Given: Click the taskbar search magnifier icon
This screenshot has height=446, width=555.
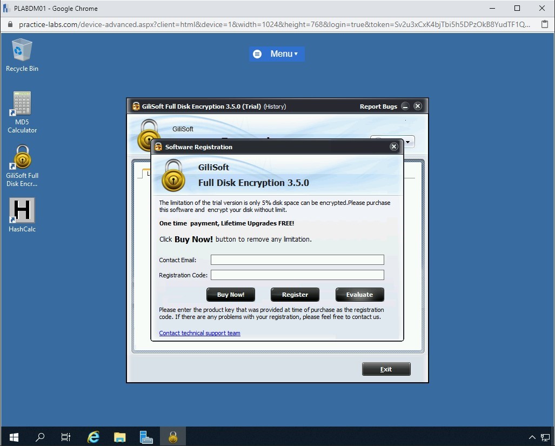Looking at the screenshot, I should click(x=40, y=437).
